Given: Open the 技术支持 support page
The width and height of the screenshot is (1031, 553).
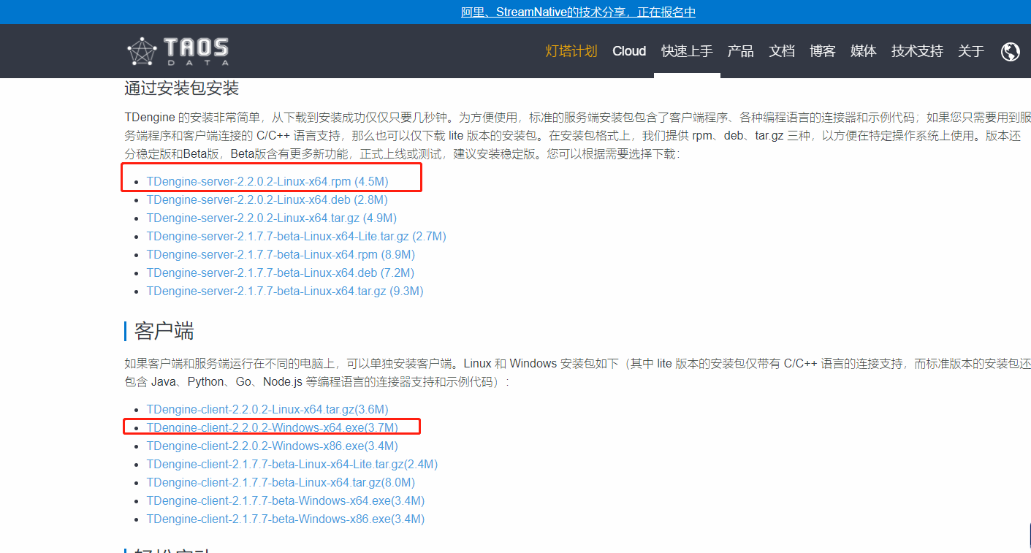Looking at the screenshot, I should (916, 50).
